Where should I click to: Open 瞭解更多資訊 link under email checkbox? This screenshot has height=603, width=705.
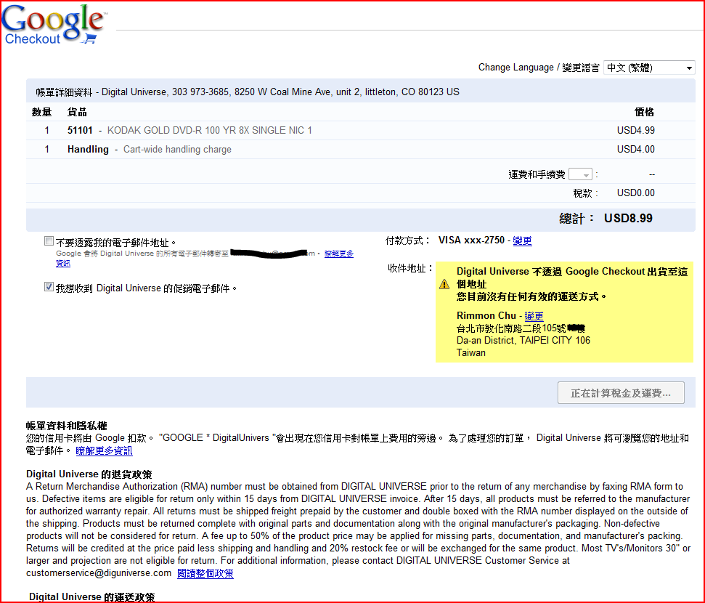339,254
